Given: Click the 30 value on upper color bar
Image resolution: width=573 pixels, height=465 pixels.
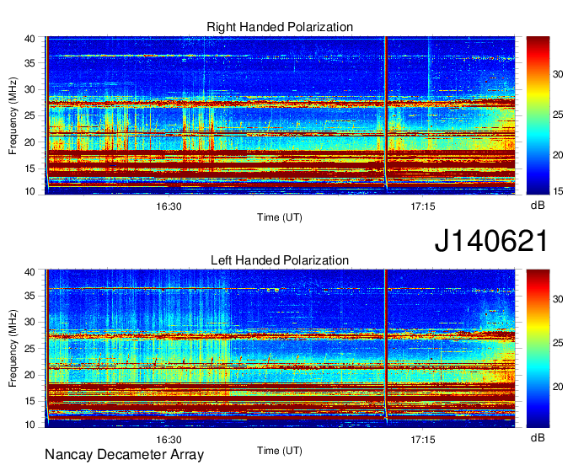Looking at the screenshot, I should (x=558, y=74).
